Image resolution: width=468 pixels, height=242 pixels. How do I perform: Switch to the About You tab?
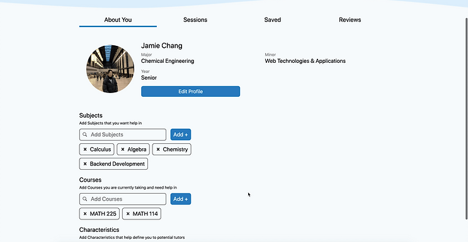pyautogui.click(x=118, y=20)
